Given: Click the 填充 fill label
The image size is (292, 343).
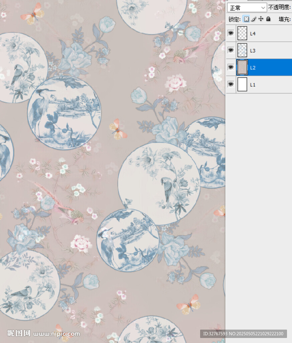Looking at the screenshot, I should point(285,19).
